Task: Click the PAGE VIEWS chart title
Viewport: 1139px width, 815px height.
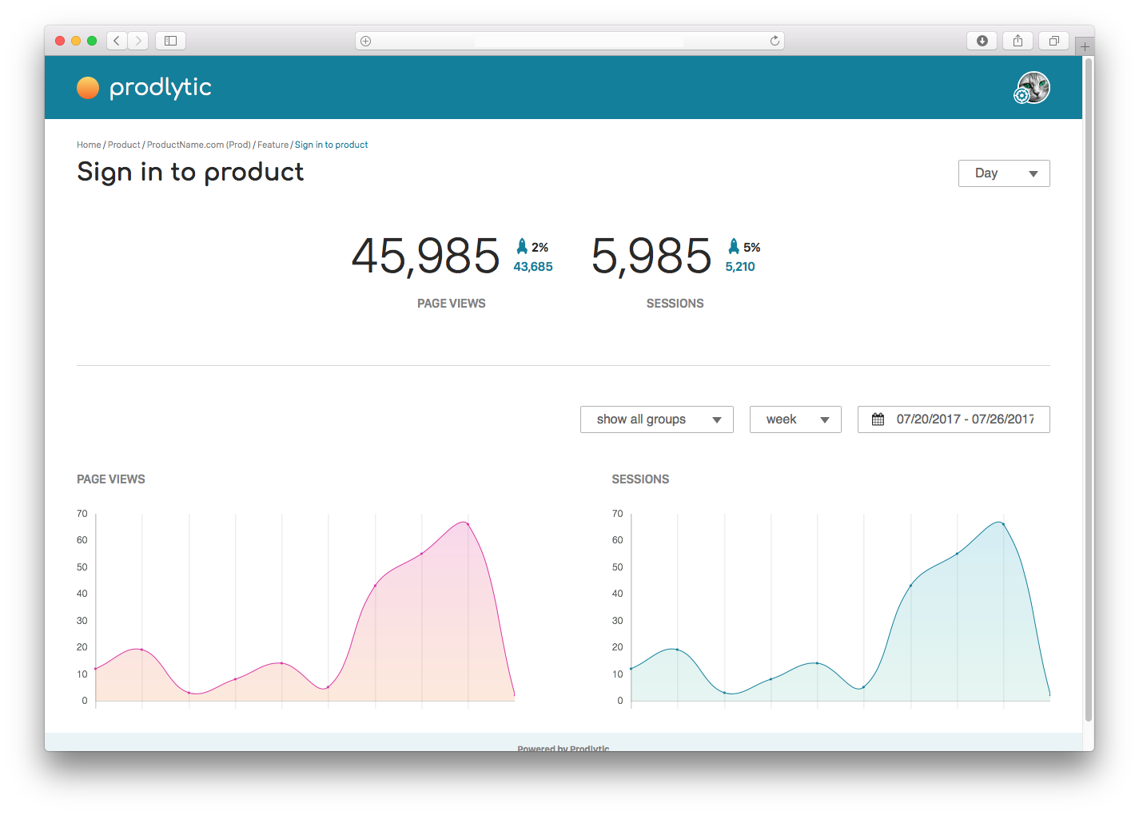Action: click(x=111, y=479)
